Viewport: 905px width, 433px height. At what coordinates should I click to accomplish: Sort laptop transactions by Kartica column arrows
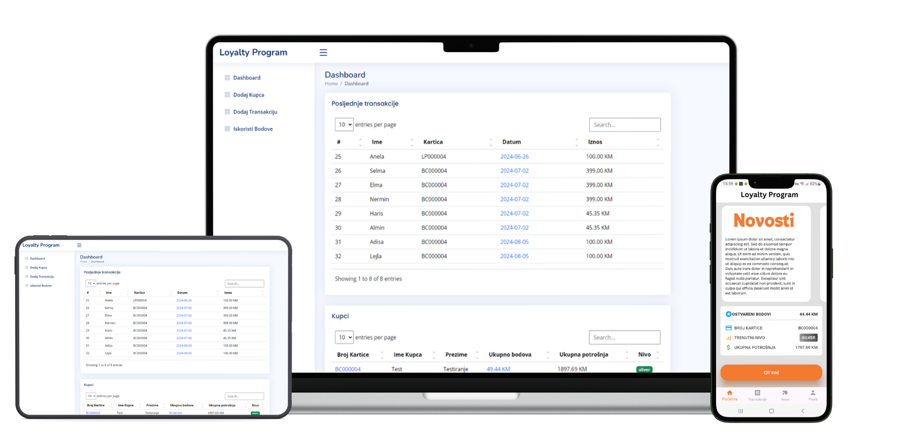tap(491, 142)
